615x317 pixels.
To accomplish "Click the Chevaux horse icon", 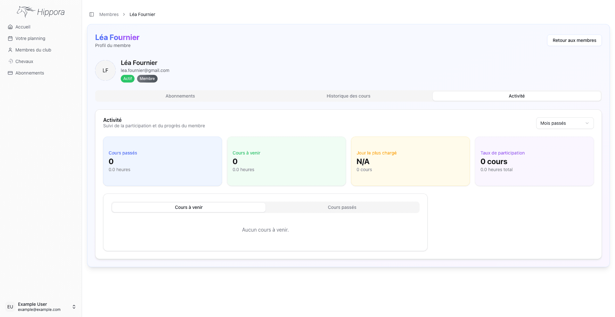I will click(10, 61).
